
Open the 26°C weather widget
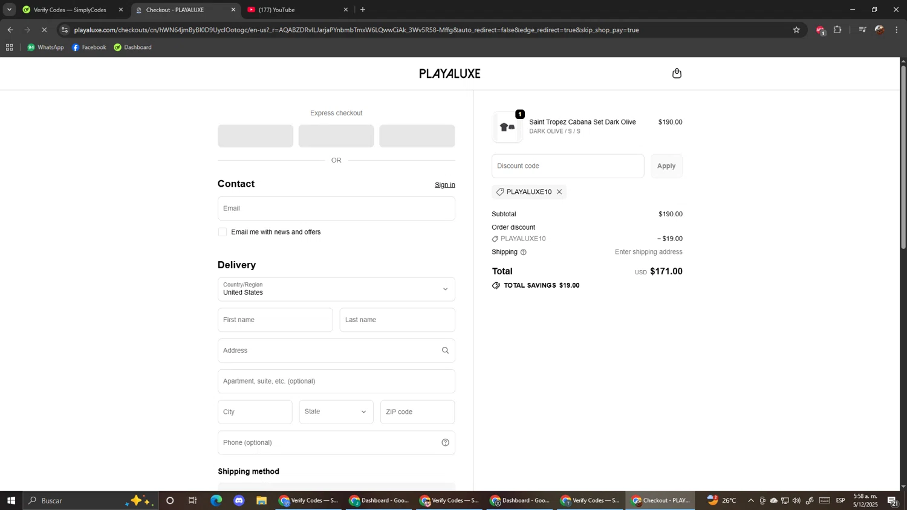coord(723,501)
